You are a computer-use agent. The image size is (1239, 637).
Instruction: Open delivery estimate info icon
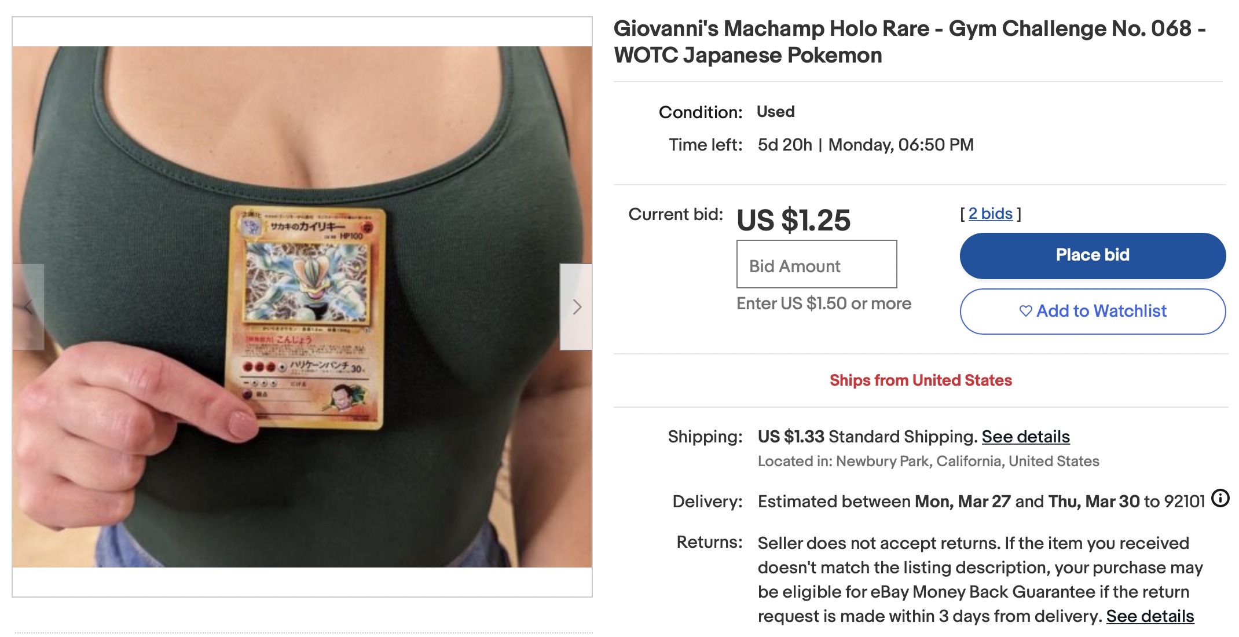click(1220, 498)
